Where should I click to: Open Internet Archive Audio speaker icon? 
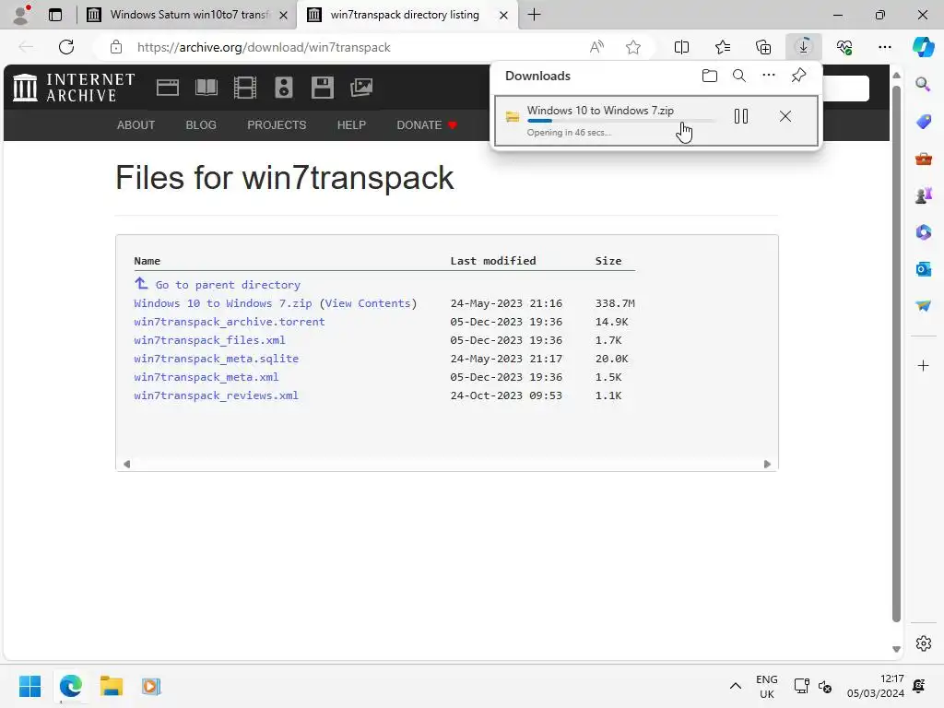click(x=284, y=88)
